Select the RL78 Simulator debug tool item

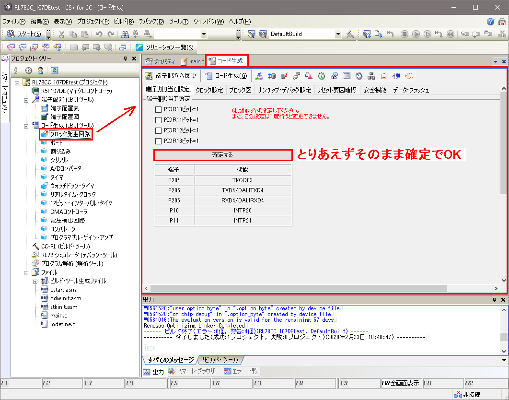click(79, 255)
